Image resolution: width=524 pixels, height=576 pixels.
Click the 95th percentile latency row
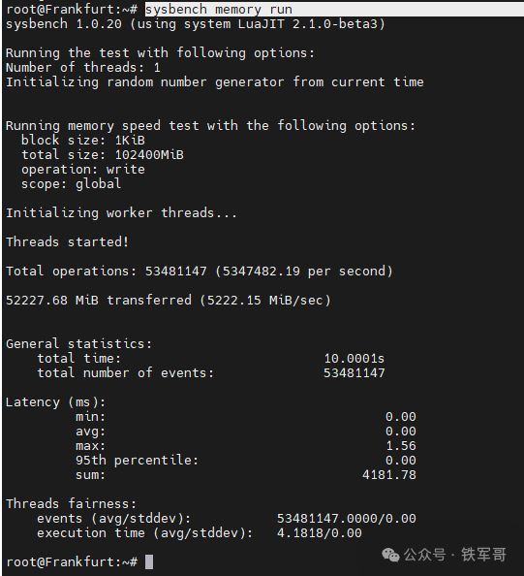(246, 461)
